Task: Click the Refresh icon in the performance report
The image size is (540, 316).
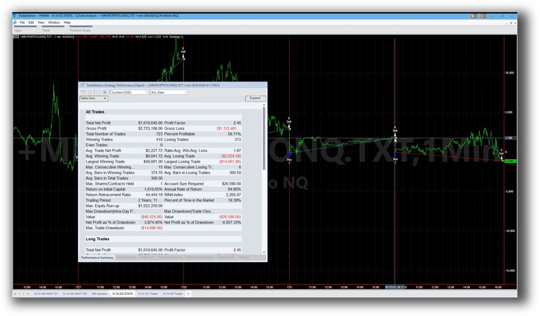Action: point(99,92)
